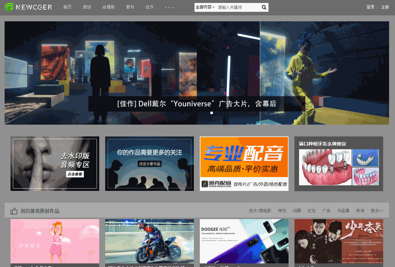Click the NEWCGER logo
This screenshot has height=267, width=395.
tap(28, 7)
